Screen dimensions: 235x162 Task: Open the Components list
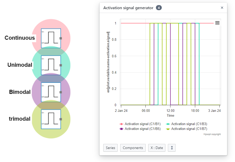tap(133, 148)
